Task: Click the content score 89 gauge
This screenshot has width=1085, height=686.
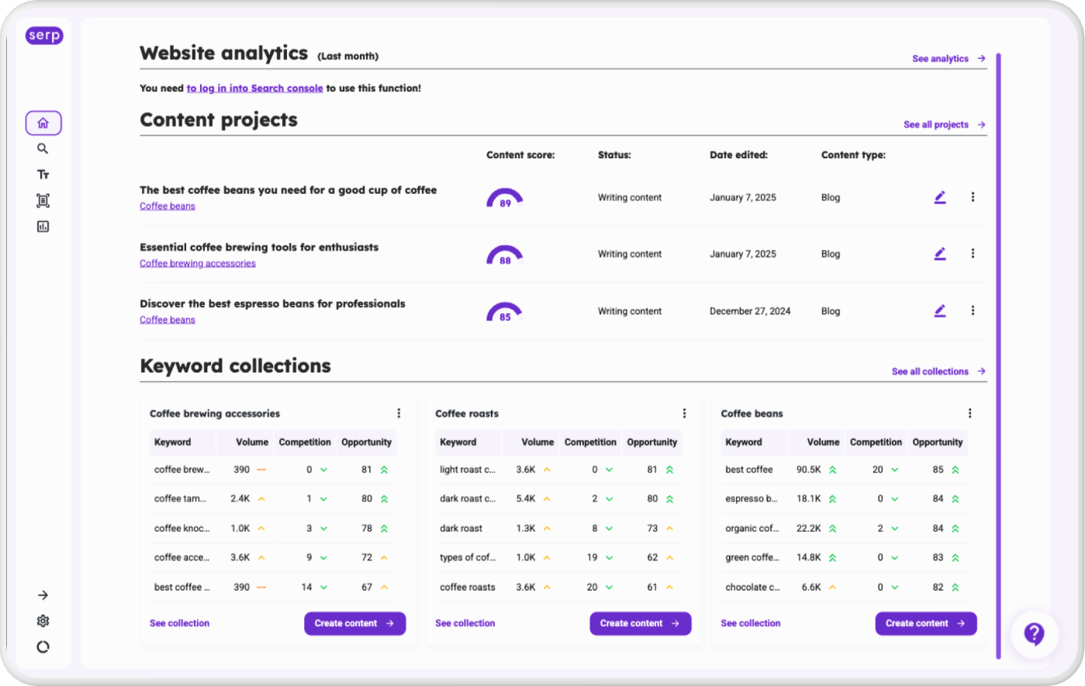Action: [505, 199]
